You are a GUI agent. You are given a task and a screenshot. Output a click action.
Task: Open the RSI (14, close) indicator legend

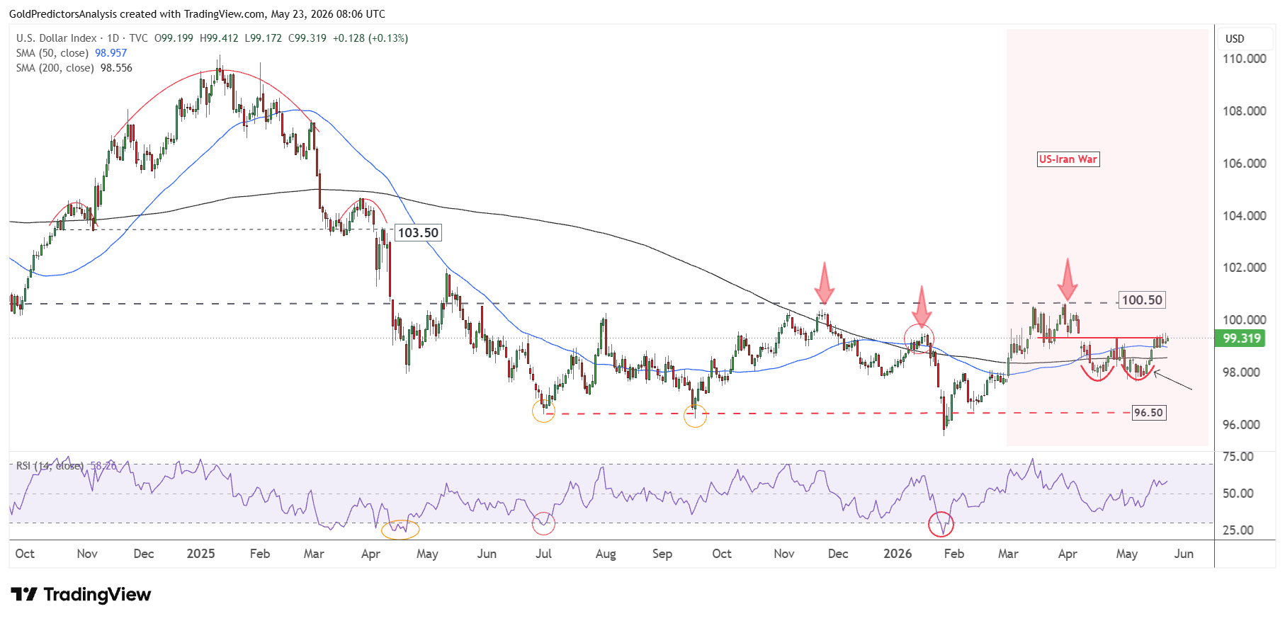coord(67,466)
